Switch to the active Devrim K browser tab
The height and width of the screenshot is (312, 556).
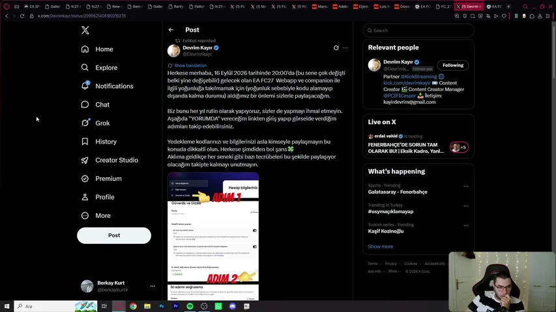[469, 6]
